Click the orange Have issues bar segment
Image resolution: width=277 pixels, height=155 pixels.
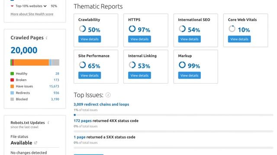(32, 62)
